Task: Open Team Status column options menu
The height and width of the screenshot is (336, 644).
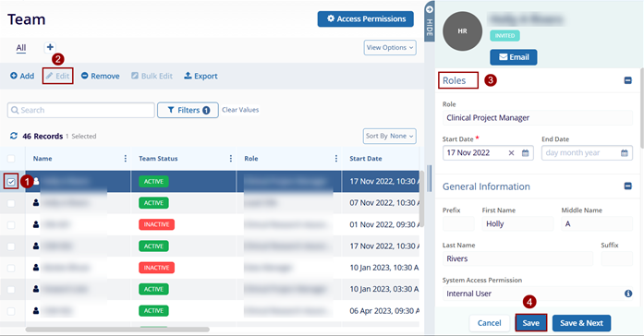Action: 231,159
